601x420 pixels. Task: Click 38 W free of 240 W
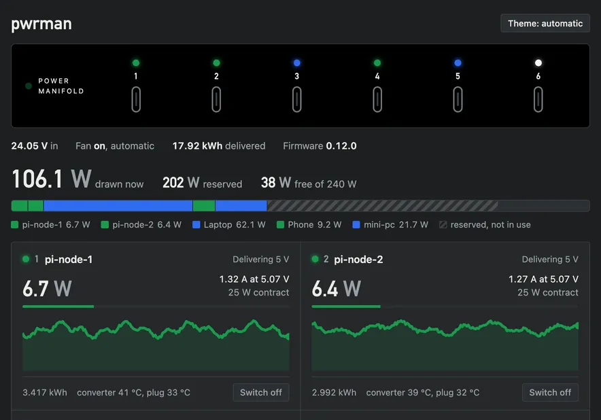[x=309, y=183]
